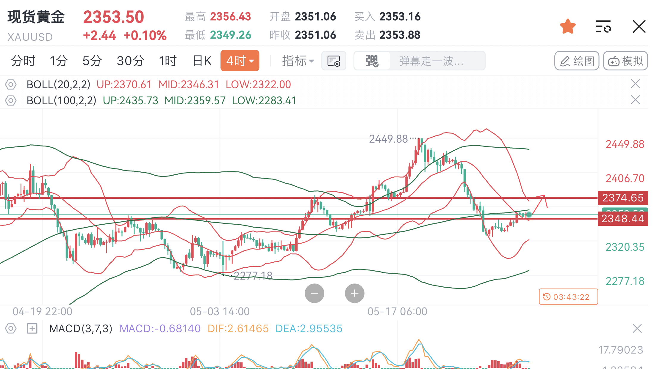Add a sub-indicator with the plus icon
Viewport: 657px width, 369px height.
click(32, 329)
